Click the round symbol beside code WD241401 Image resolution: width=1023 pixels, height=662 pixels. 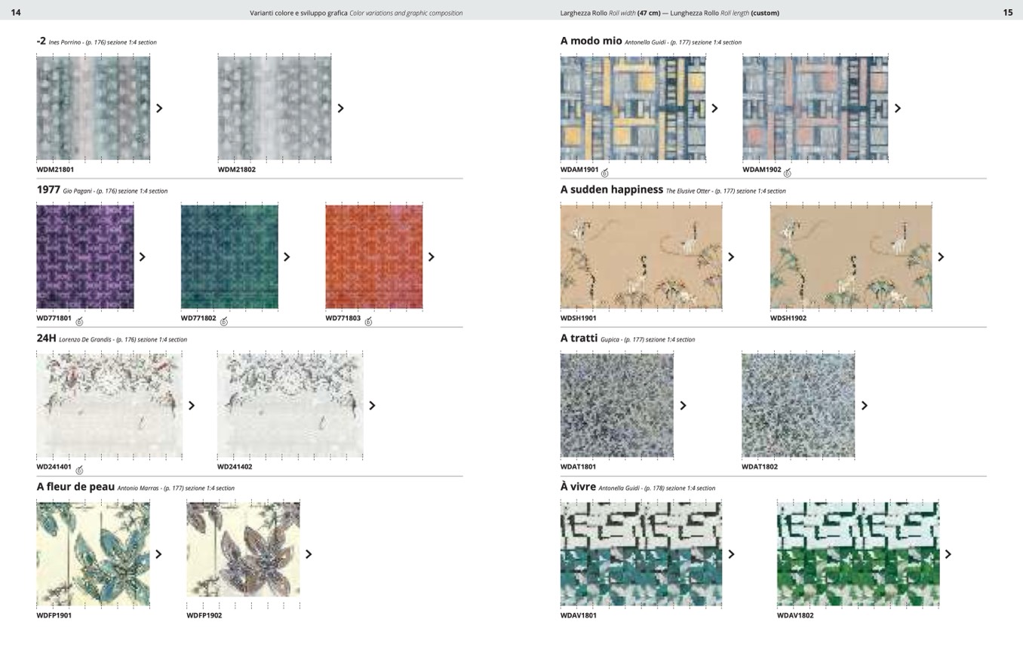tap(79, 470)
